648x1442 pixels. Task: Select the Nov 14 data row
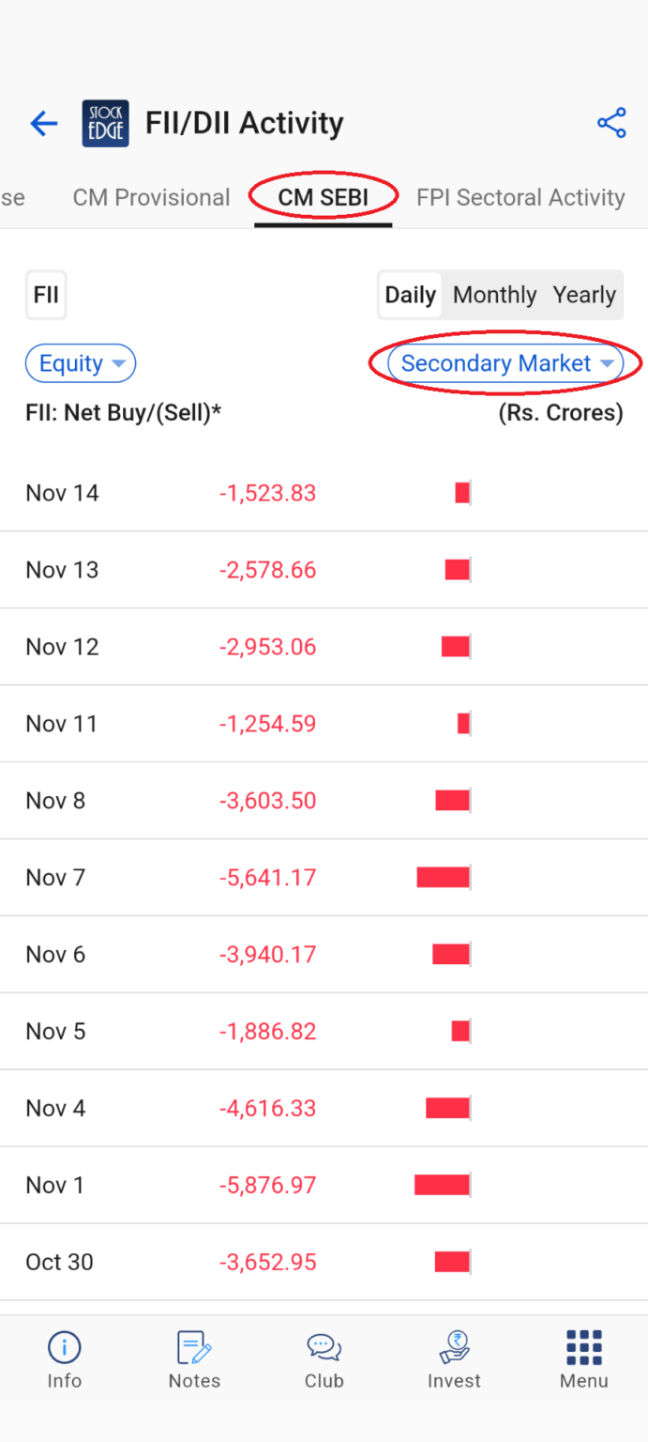(x=324, y=492)
